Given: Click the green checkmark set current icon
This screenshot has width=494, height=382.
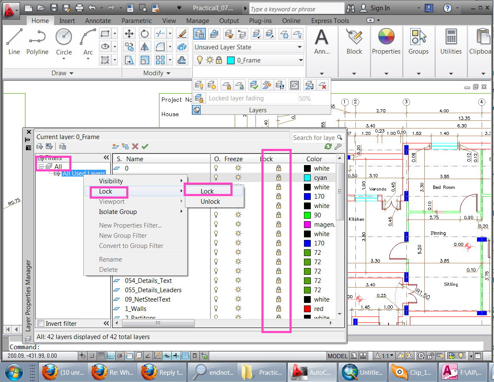Looking at the screenshot, I should 145,146.
